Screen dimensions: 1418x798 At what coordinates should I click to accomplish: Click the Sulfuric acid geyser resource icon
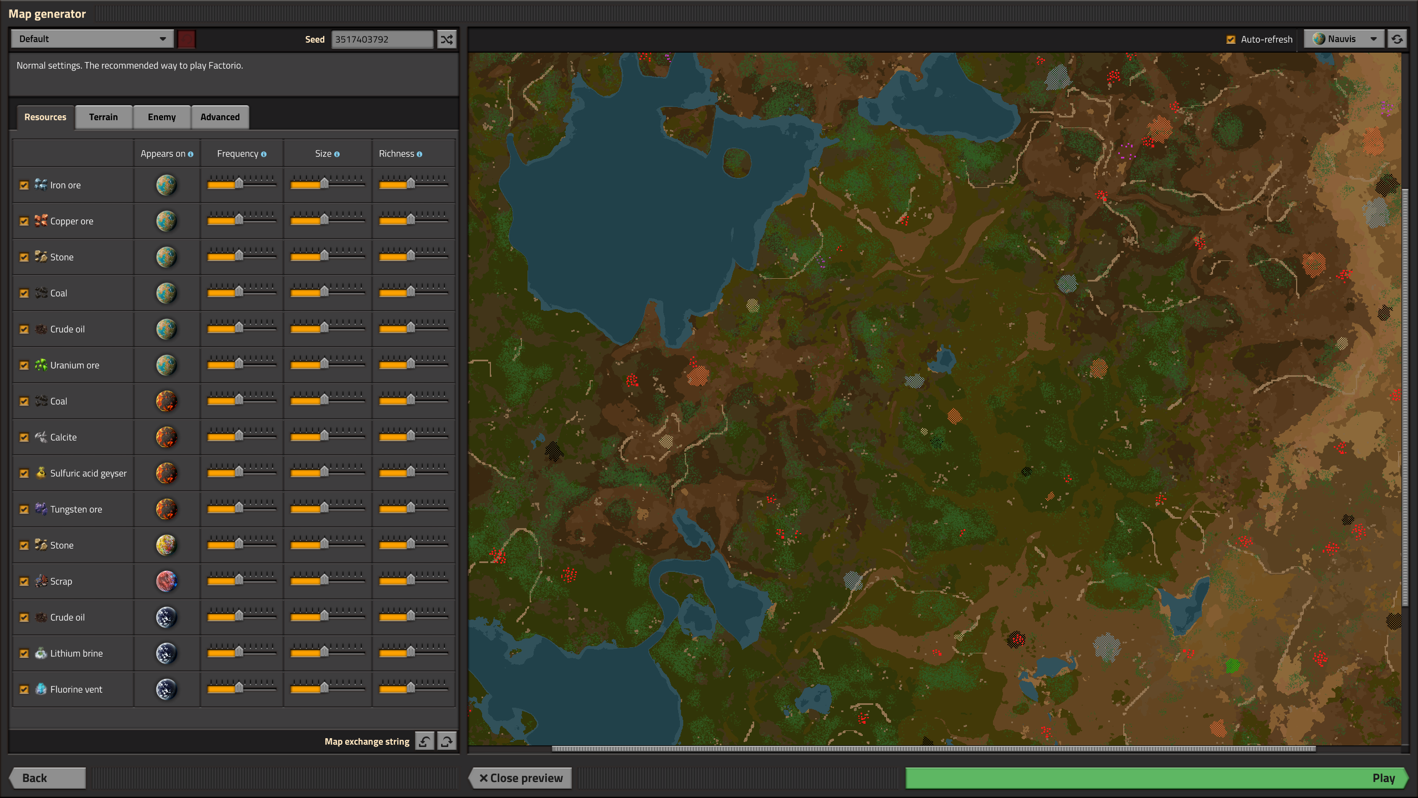41,473
